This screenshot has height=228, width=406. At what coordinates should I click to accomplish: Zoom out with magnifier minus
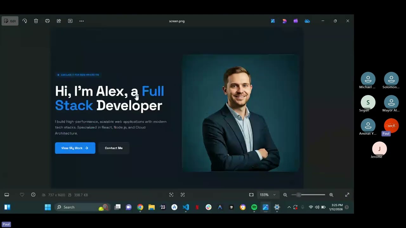coord(285,195)
